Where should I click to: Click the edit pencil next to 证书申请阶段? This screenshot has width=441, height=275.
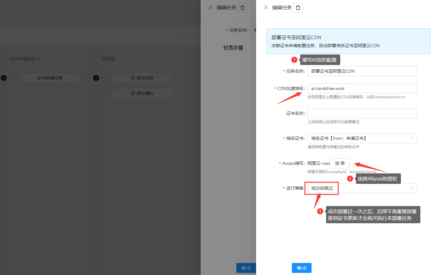[x=39, y=59]
